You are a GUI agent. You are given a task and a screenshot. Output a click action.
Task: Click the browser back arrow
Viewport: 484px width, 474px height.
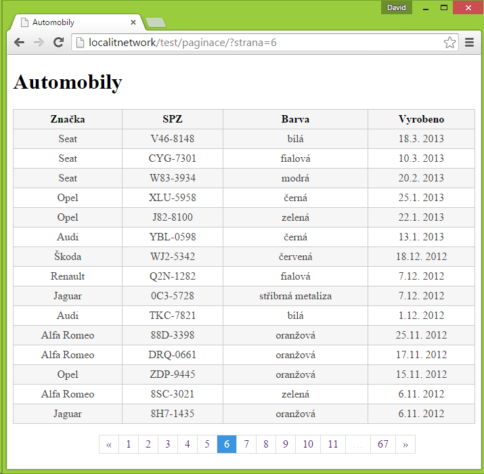pos(19,43)
